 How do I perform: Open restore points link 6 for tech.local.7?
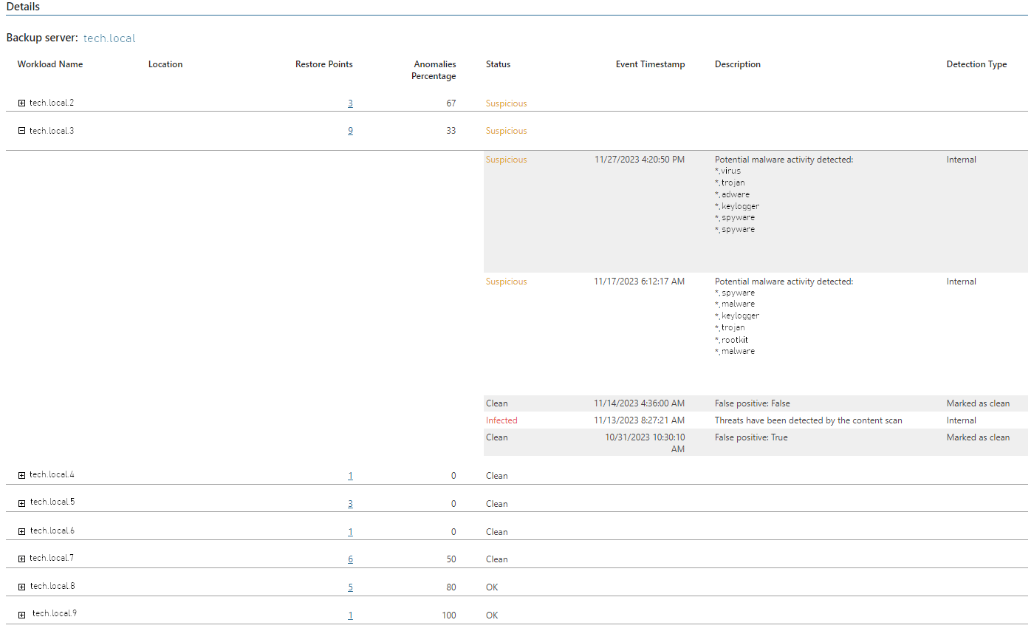pyautogui.click(x=350, y=559)
